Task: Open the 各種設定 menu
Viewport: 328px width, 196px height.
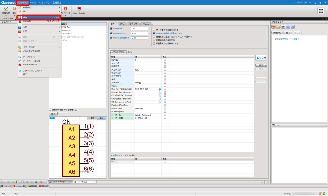Action: click(57, 3)
